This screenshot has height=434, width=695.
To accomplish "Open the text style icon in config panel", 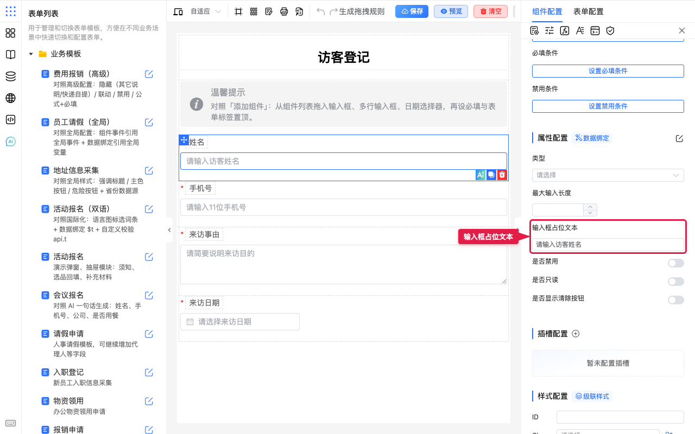I will tap(580, 31).
